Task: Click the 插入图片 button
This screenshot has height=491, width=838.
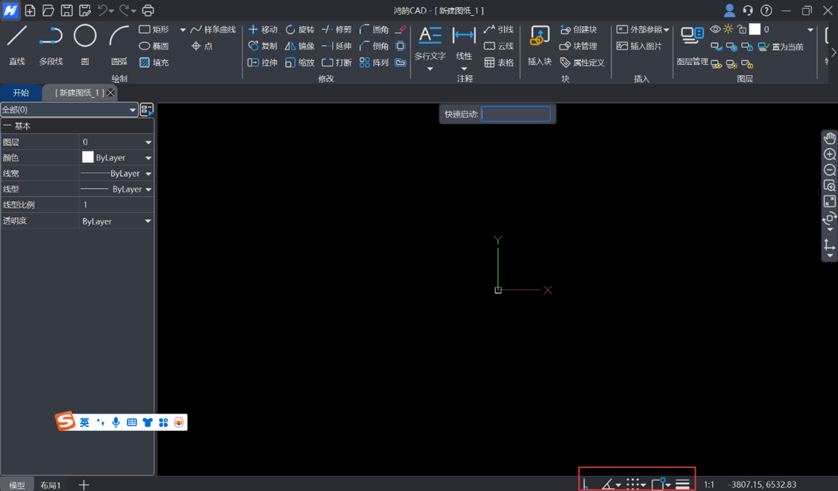Action: (639, 46)
